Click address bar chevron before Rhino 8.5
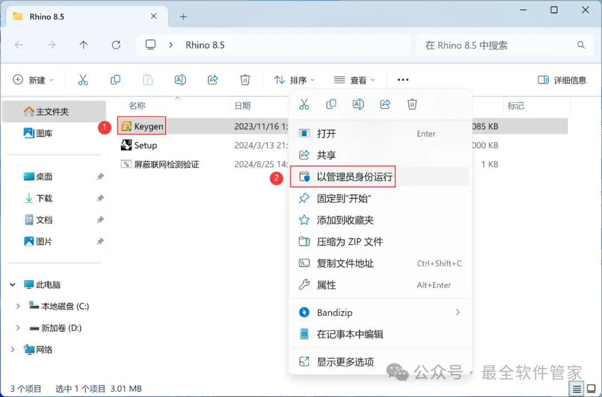 click(x=171, y=45)
